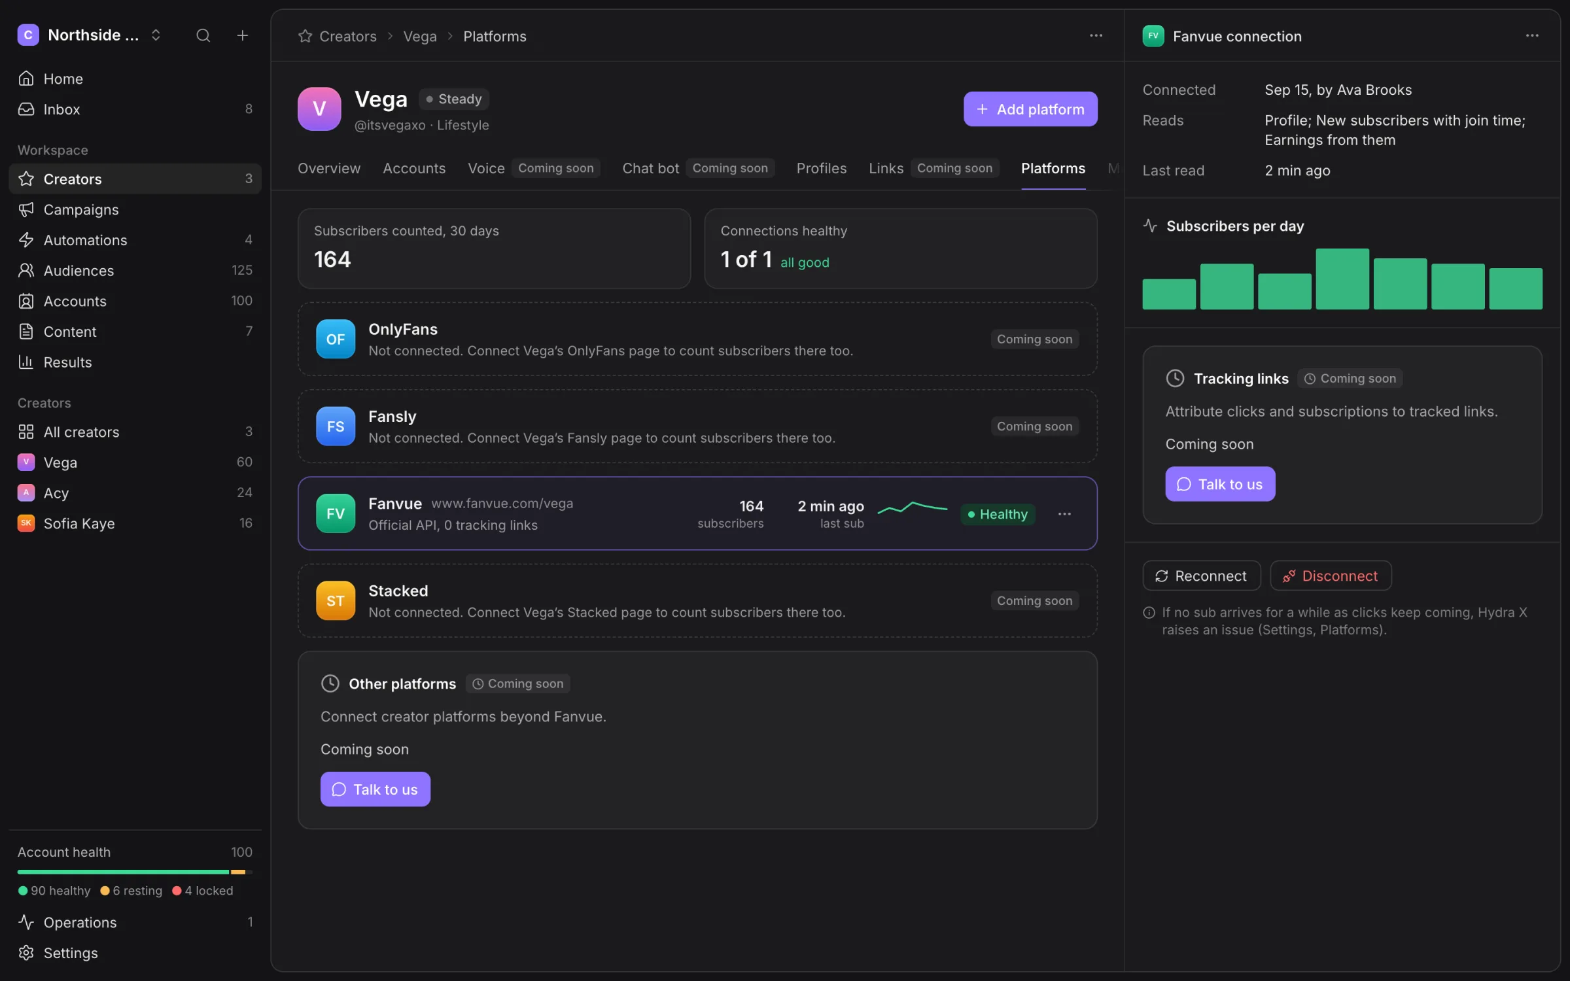Viewport: 1570px width, 981px height.
Task: Click the Stacked ST platform icon
Action: pyautogui.click(x=336, y=600)
